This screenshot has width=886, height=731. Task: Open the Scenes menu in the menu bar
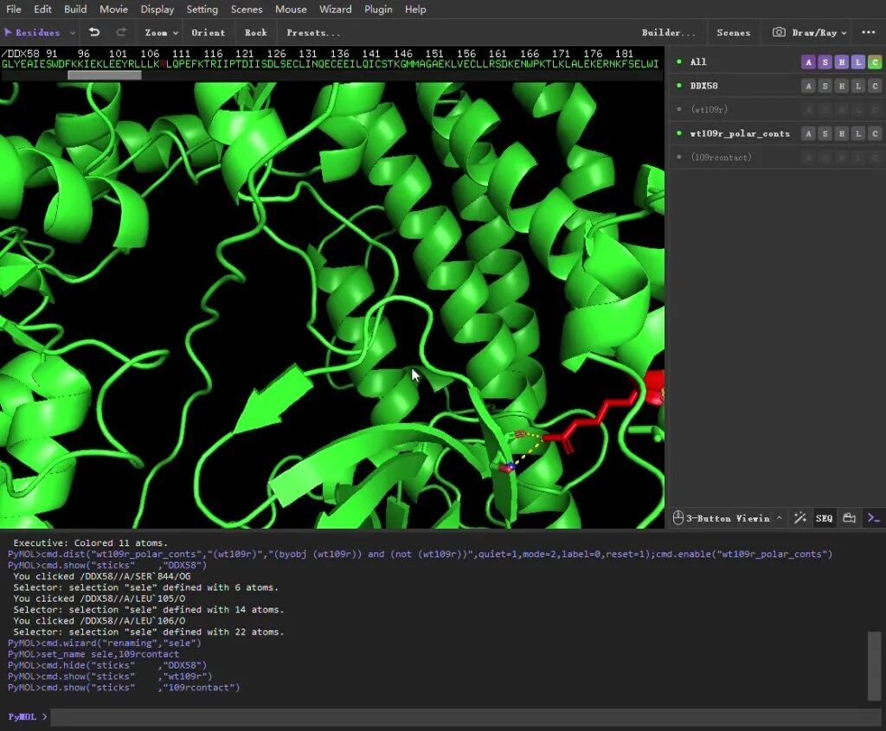pos(247,9)
